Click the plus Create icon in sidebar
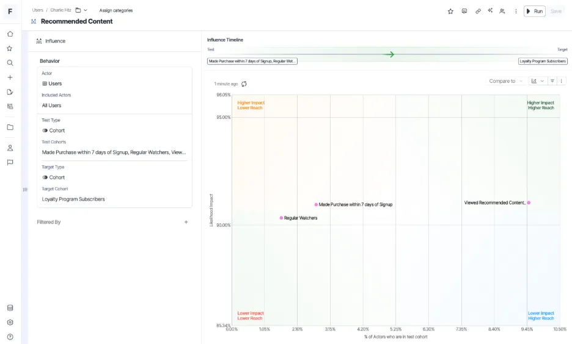This screenshot has width=572, height=344. pyautogui.click(x=10, y=77)
